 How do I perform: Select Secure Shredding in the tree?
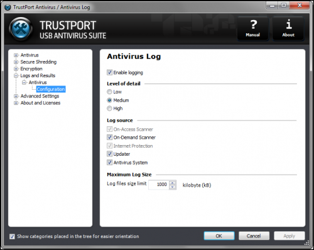pos(38,62)
